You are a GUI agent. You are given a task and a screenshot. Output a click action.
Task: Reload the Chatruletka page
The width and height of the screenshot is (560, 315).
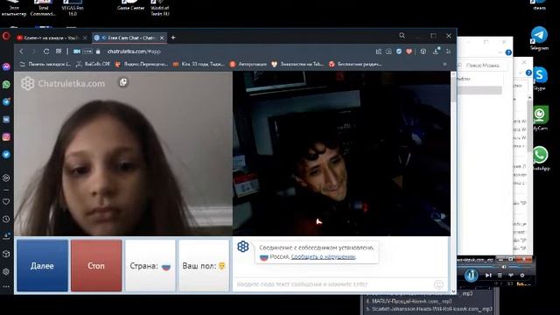[46, 52]
